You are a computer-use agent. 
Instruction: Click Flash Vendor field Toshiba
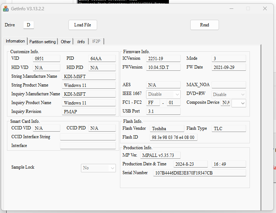(167, 129)
